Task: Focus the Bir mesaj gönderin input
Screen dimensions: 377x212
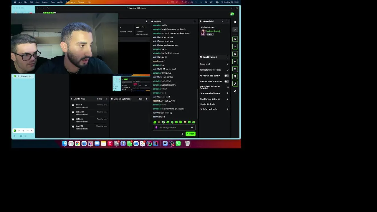Action: pos(174,127)
